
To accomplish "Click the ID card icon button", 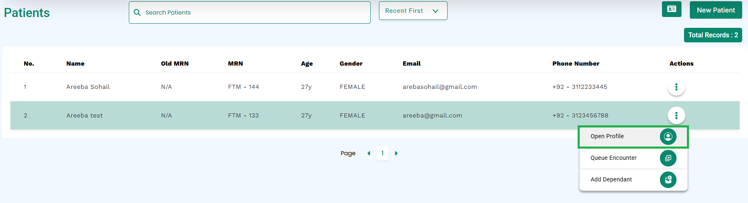I will pyautogui.click(x=672, y=9).
